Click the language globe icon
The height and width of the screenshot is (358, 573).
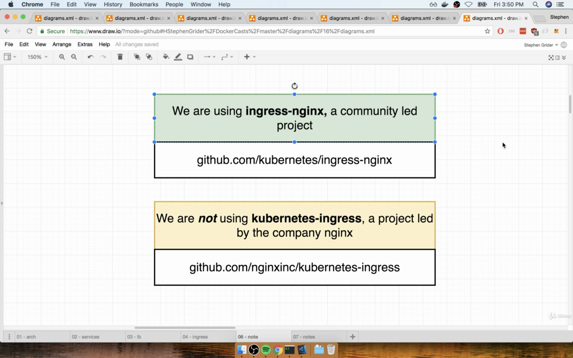[x=564, y=45]
